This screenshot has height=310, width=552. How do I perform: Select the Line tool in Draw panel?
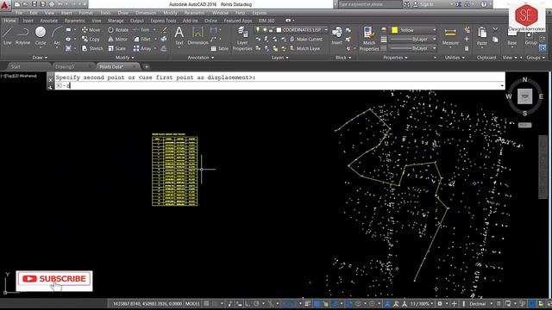pyautogui.click(x=8, y=36)
